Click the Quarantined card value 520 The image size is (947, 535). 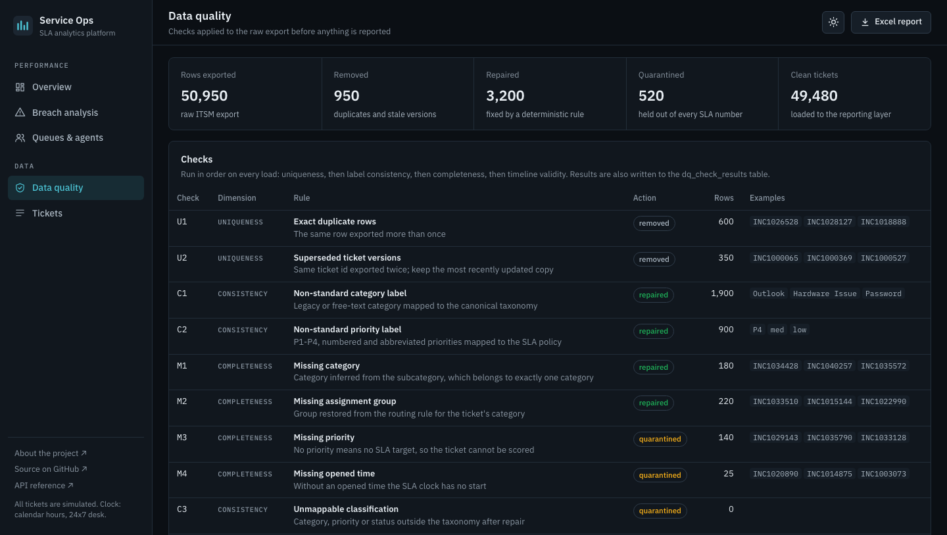pyautogui.click(x=651, y=96)
